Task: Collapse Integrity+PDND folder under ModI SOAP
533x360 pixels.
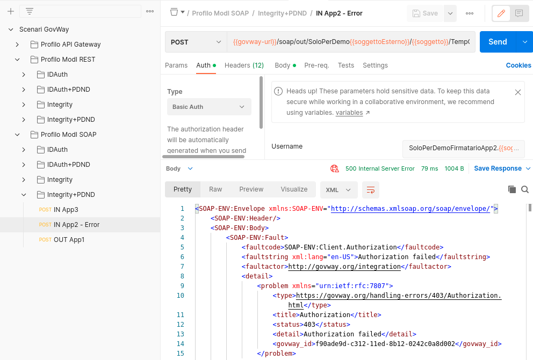Action: tap(24, 195)
